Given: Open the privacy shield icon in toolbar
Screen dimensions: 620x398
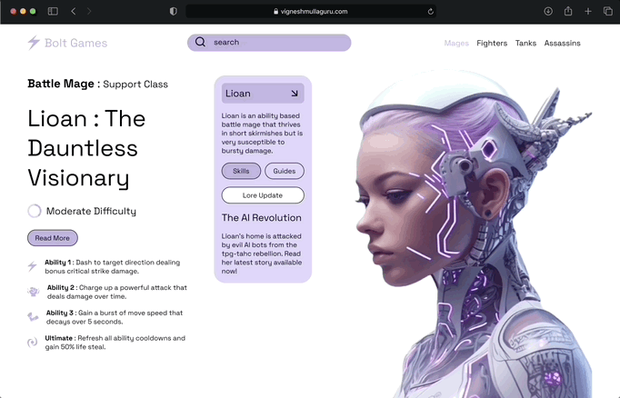Looking at the screenshot, I should tap(174, 12).
